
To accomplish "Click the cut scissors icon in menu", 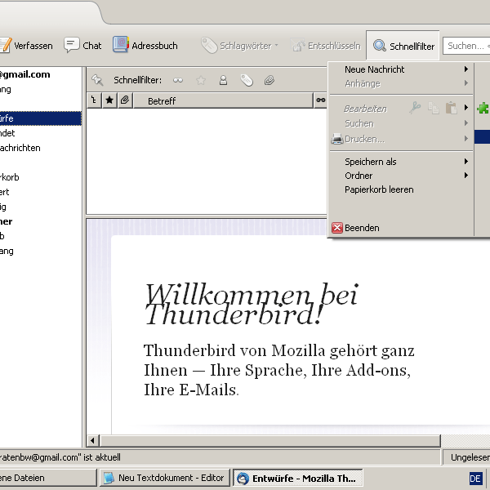I will [416, 108].
